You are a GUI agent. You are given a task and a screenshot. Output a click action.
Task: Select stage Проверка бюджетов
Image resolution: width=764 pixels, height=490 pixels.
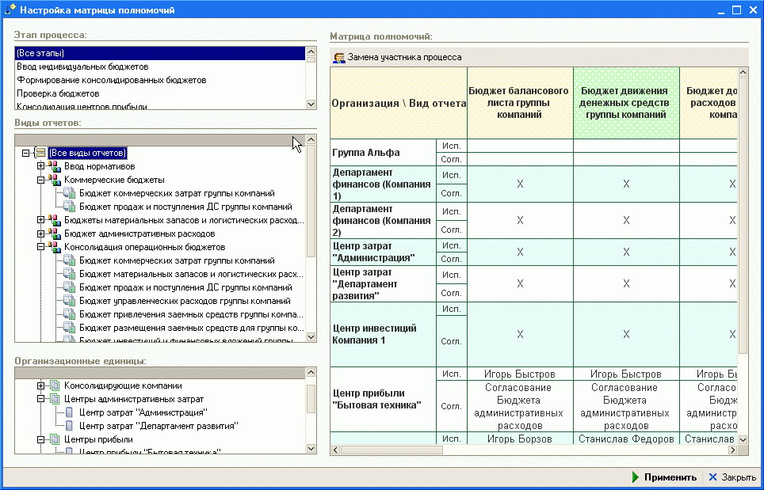coord(160,93)
